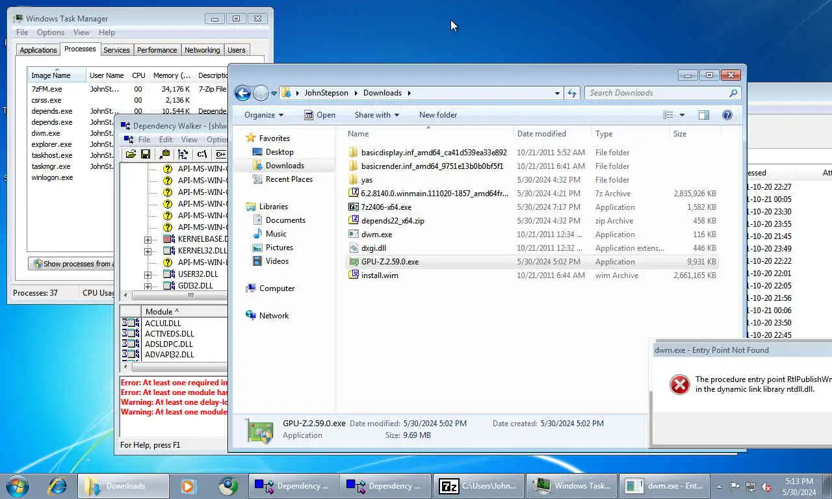Open the Documents library in navigation pane
Viewport: 832px width, 499px height.
[285, 220]
